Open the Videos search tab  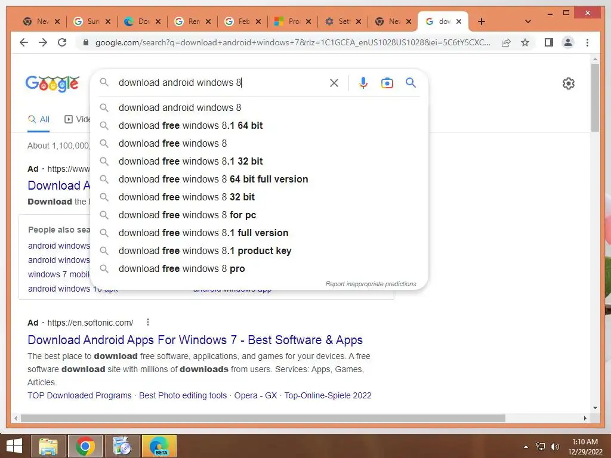77,119
